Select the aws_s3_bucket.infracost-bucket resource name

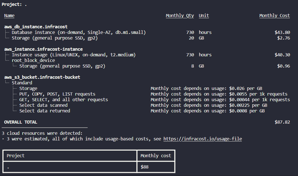pyautogui.click(x=42, y=77)
